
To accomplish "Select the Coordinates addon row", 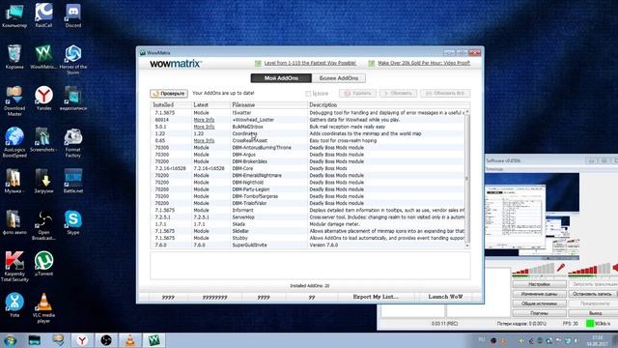I will tap(308, 133).
